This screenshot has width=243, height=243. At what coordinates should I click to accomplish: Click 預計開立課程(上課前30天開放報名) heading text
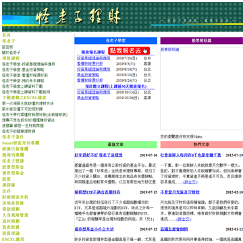pos(116,86)
